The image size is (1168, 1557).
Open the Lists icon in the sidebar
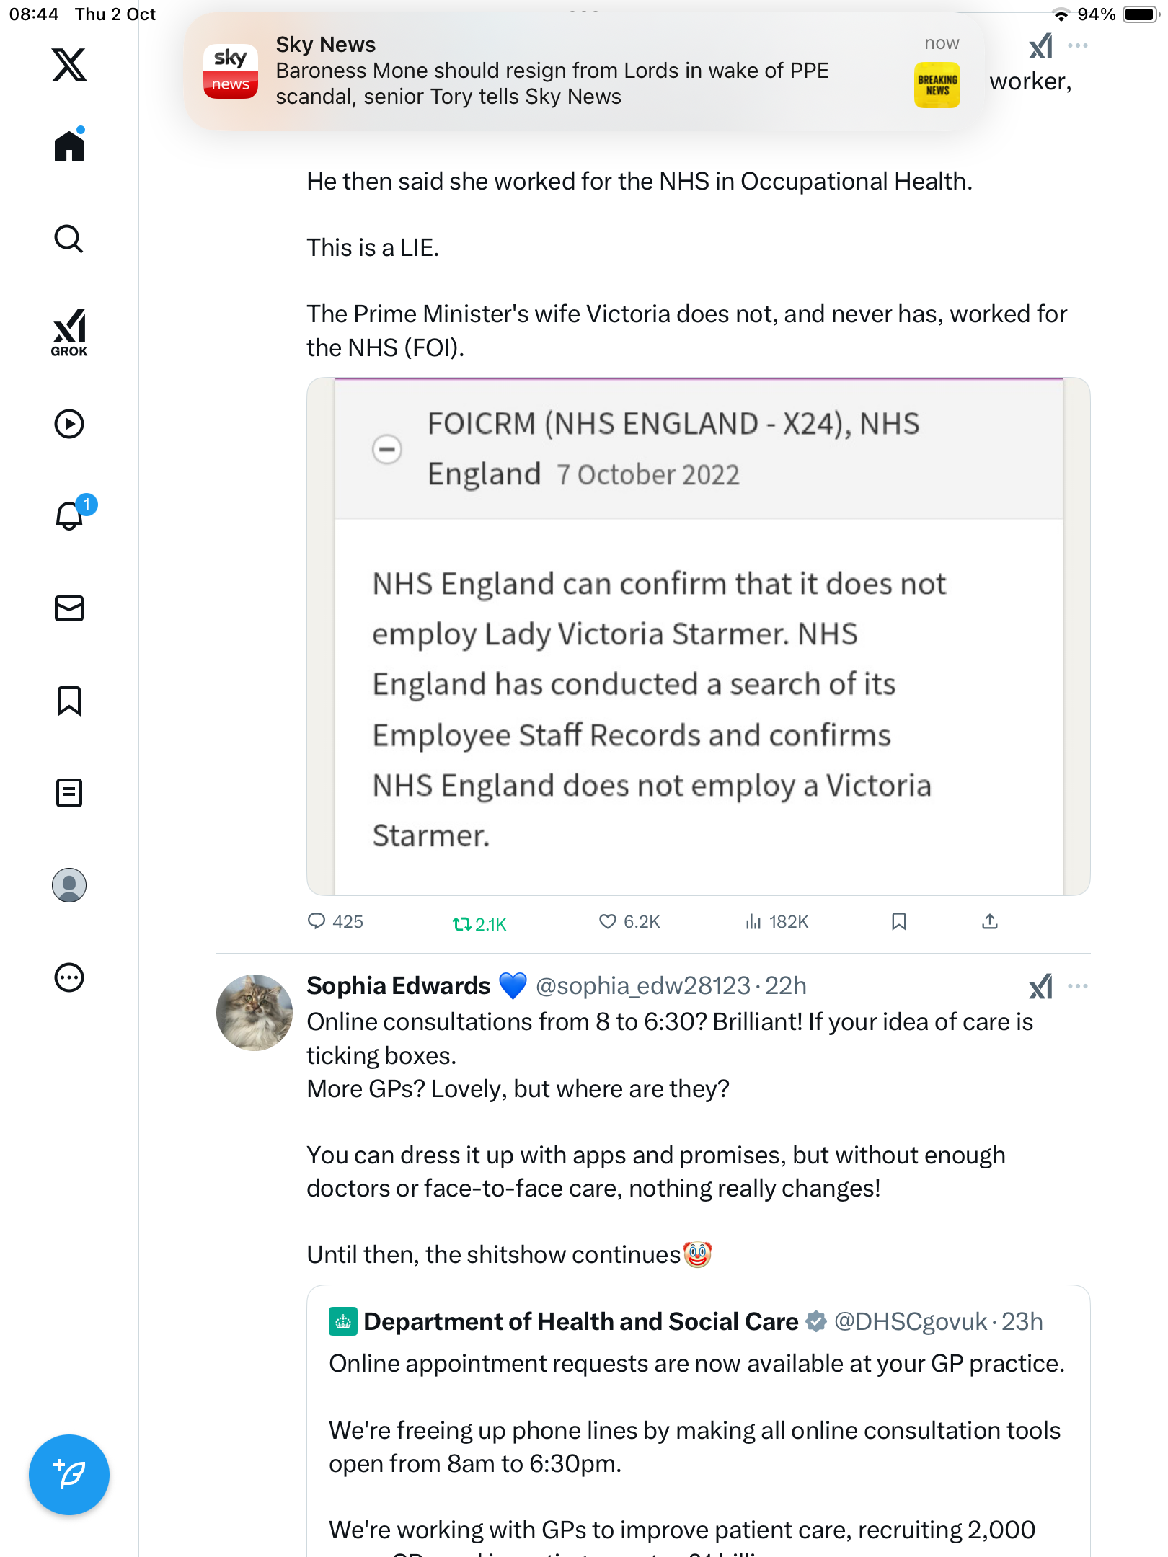pyautogui.click(x=69, y=793)
